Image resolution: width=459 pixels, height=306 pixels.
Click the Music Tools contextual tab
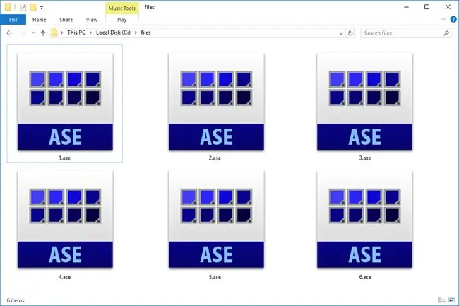[121, 8]
